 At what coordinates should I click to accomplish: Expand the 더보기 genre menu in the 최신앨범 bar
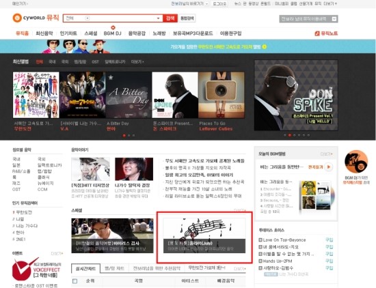coord(137,62)
